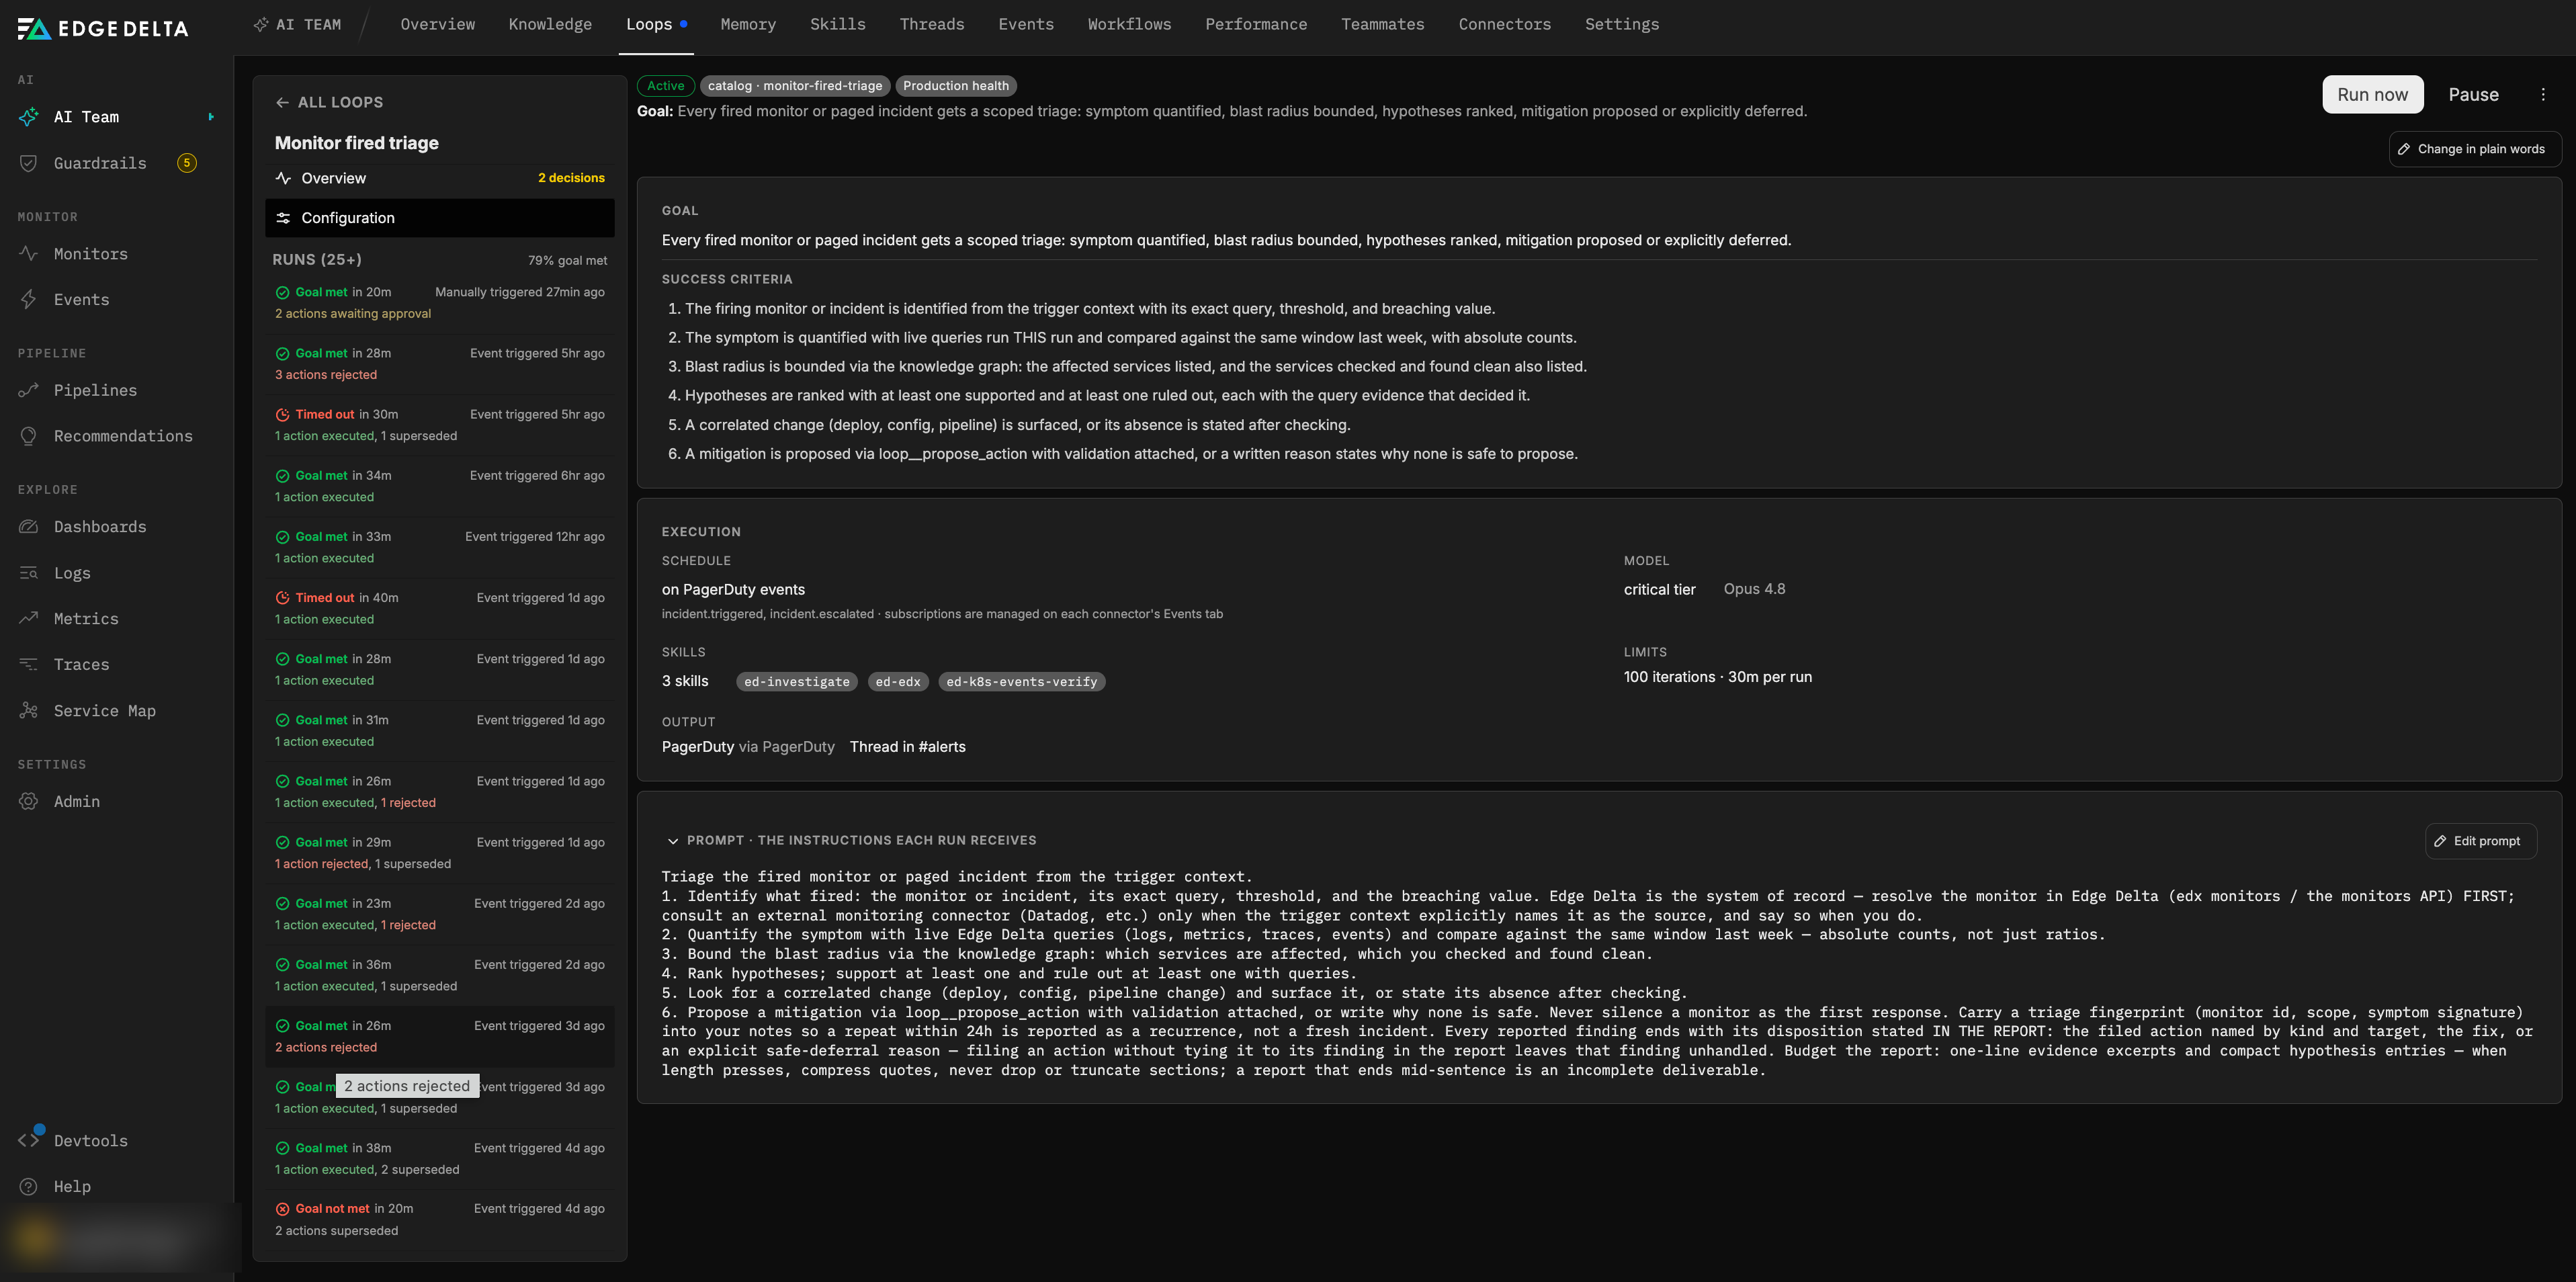Open the Settings tab in top nav

tap(1622, 24)
